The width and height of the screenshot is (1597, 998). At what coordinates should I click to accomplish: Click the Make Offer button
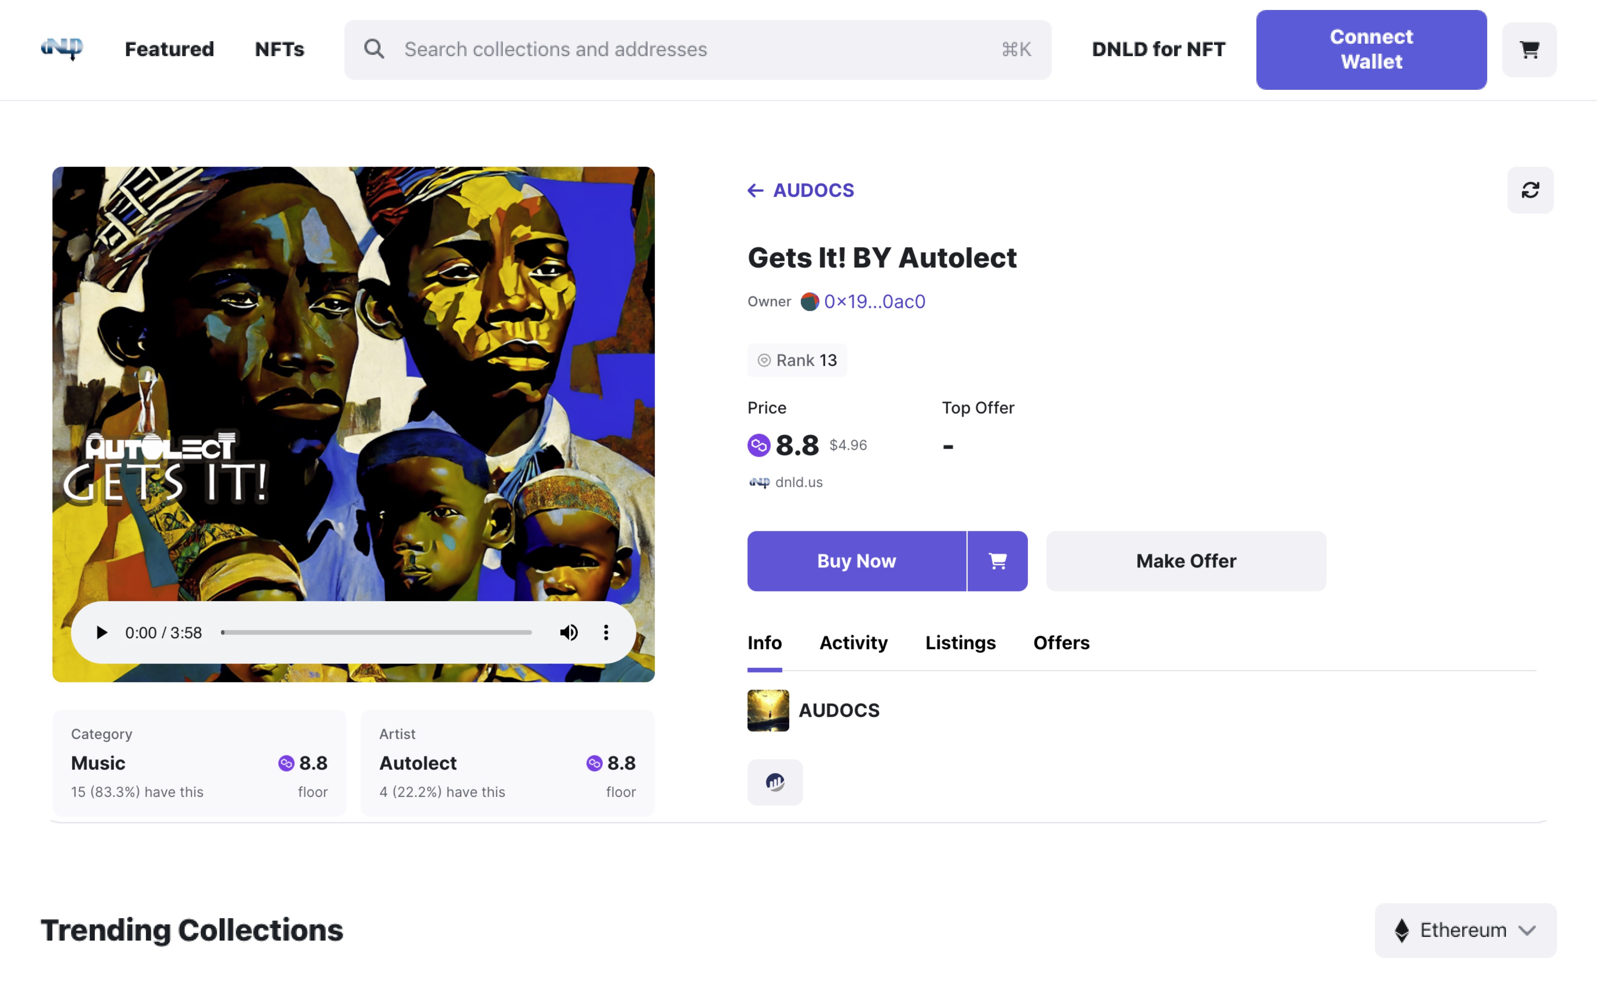click(x=1186, y=561)
